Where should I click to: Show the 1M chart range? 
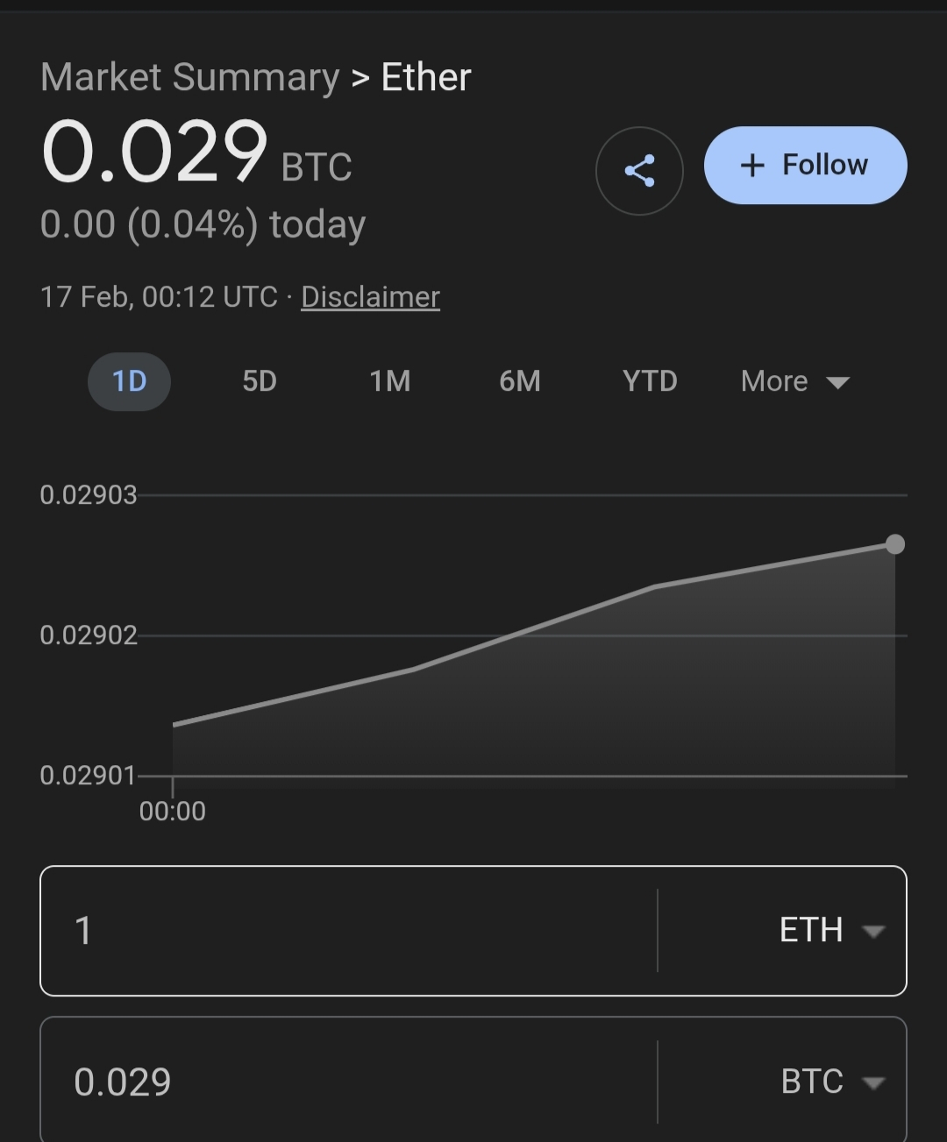coord(389,381)
